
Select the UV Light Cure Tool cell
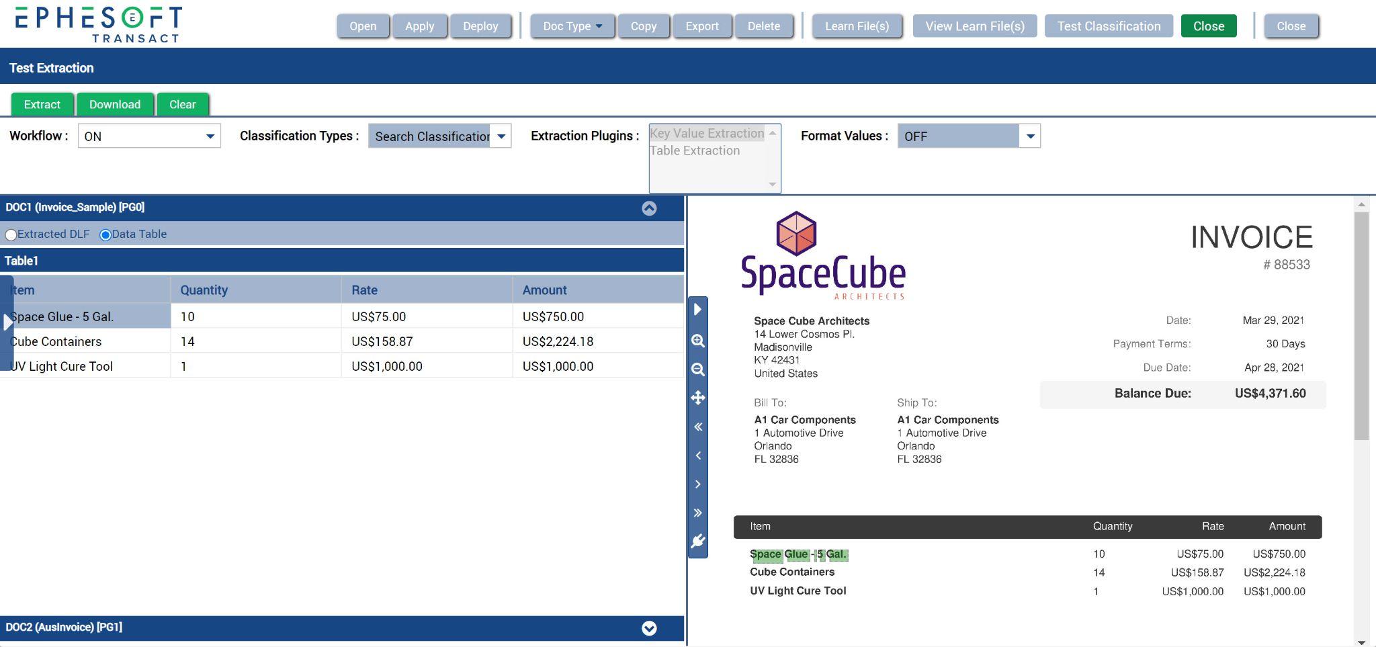coord(85,366)
